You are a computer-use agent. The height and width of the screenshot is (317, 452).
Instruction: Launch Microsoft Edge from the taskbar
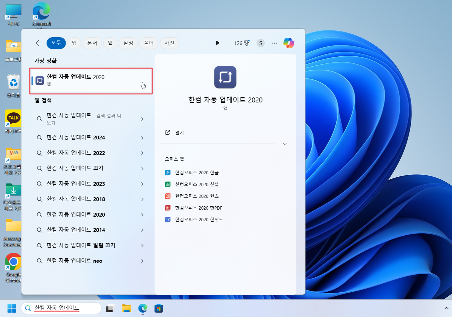coord(143,308)
